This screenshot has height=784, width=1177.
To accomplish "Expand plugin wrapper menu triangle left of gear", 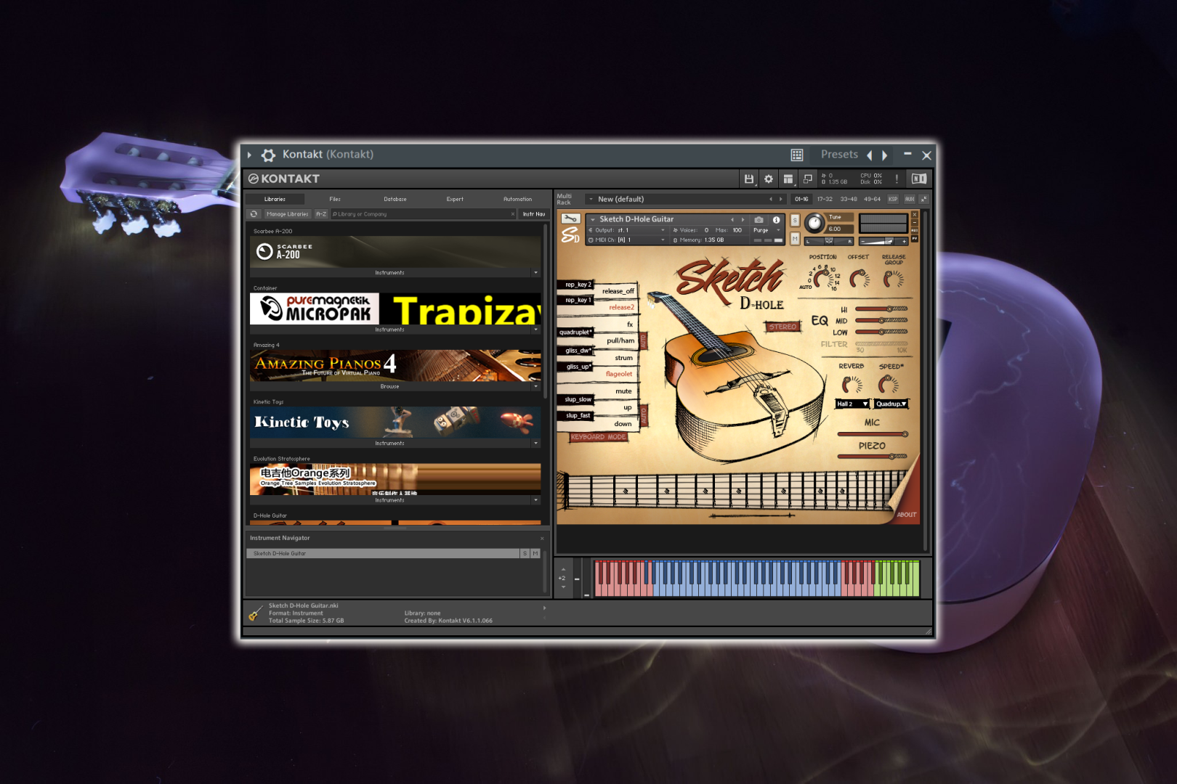I will [249, 155].
